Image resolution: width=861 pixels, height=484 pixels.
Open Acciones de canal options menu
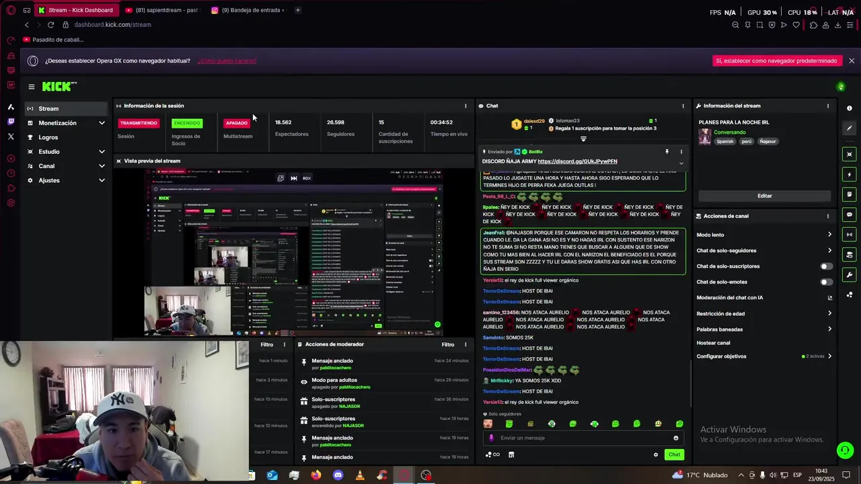(x=828, y=216)
